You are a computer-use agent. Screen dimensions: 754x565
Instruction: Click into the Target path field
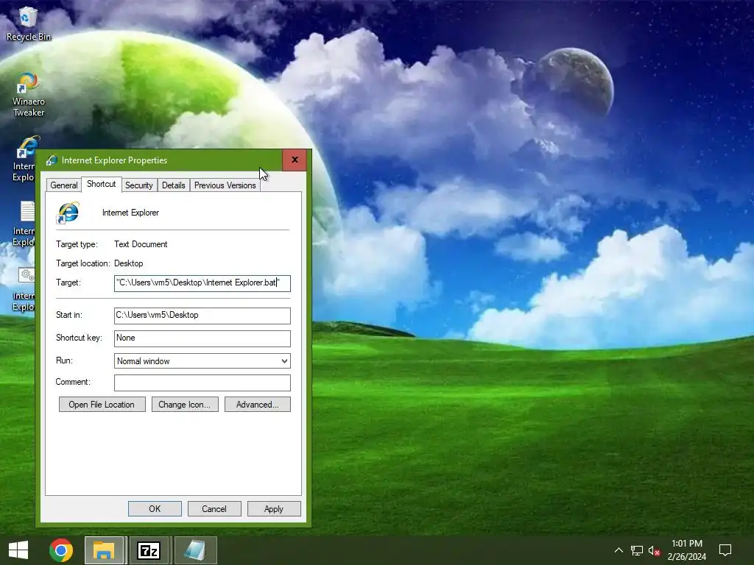click(x=202, y=283)
